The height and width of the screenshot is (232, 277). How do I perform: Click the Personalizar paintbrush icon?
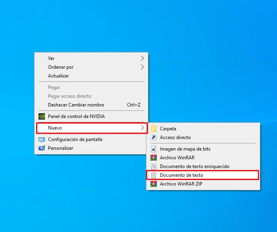[x=42, y=148]
